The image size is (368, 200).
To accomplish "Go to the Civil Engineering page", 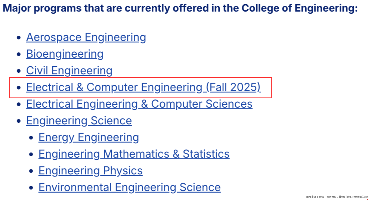I will point(69,71).
